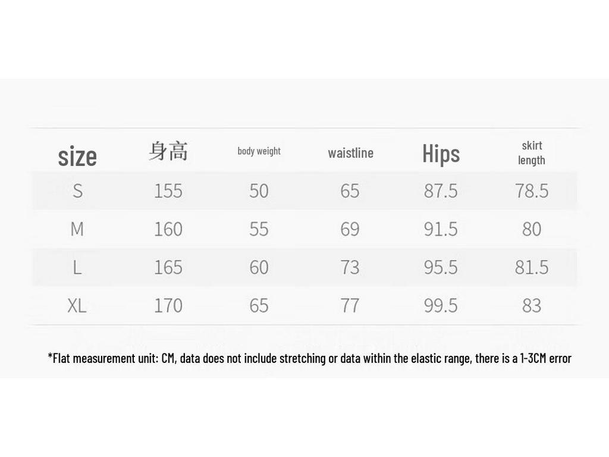Click the waistline value 69
The height and width of the screenshot is (457, 609).
pos(350,229)
